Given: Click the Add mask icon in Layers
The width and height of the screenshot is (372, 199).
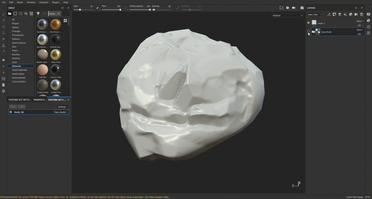Looking at the screenshot, I should pyautogui.click(x=334, y=15).
